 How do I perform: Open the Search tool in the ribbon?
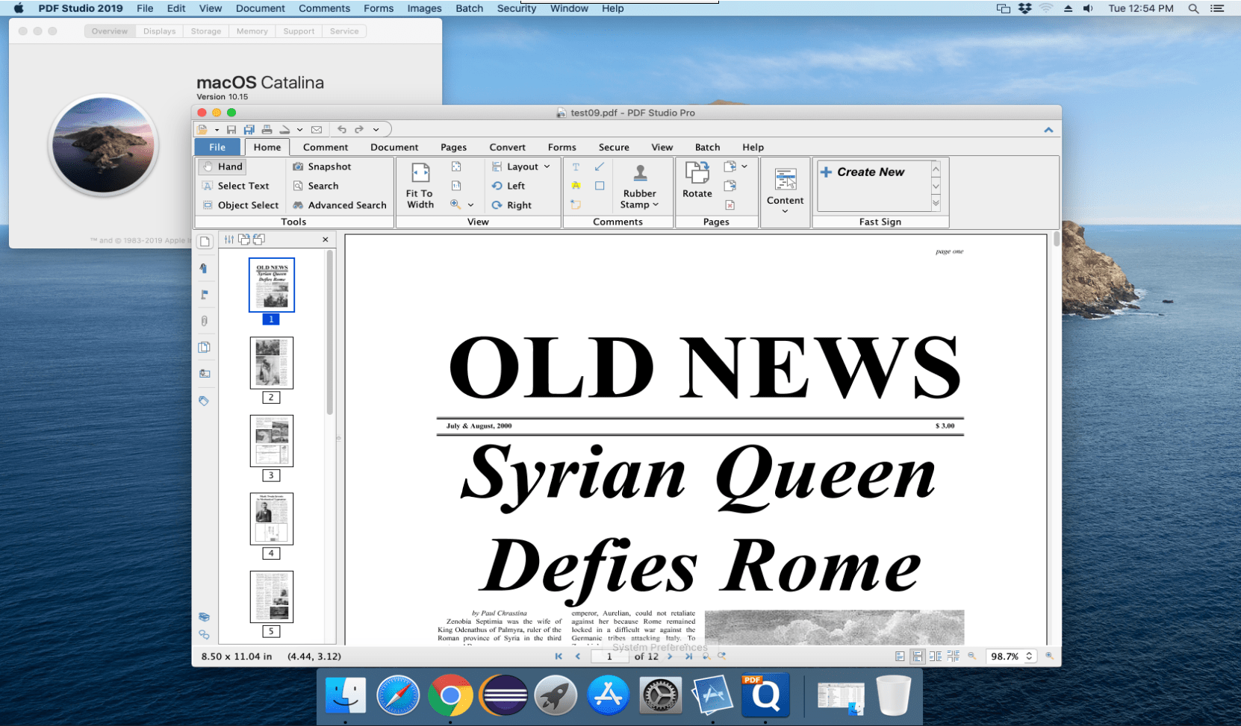[x=315, y=186]
